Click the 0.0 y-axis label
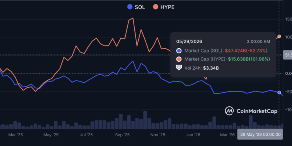This screenshot has width=292, height=146. point(288,74)
